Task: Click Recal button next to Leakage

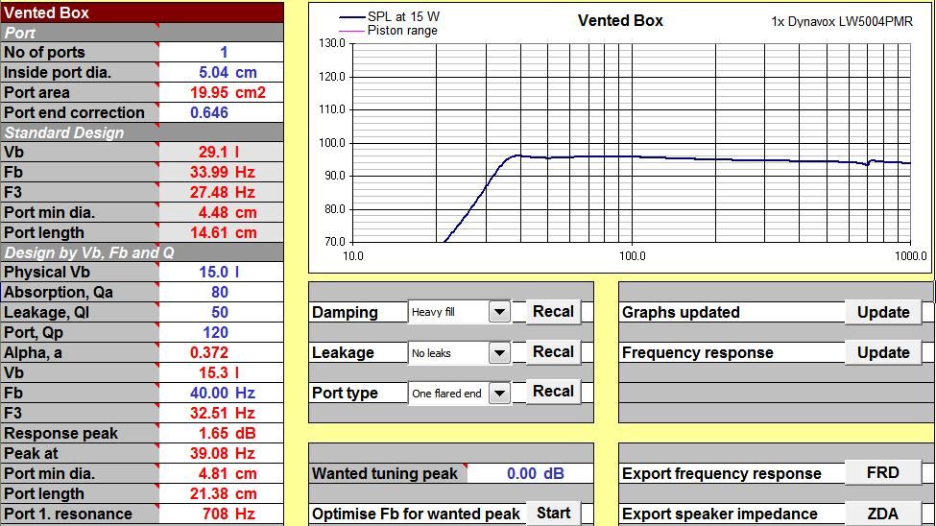Action: click(x=553, y=352)
